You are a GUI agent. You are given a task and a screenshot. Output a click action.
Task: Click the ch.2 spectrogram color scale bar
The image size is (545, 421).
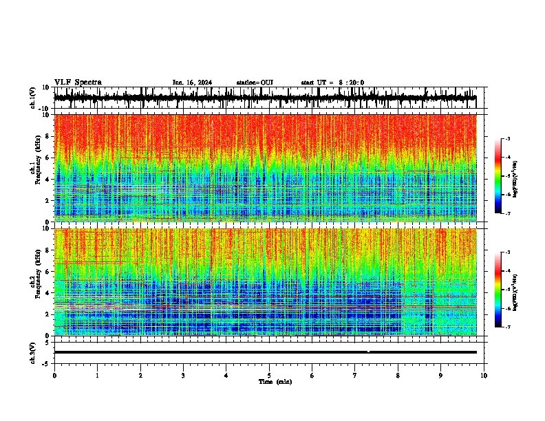(498, 290)
